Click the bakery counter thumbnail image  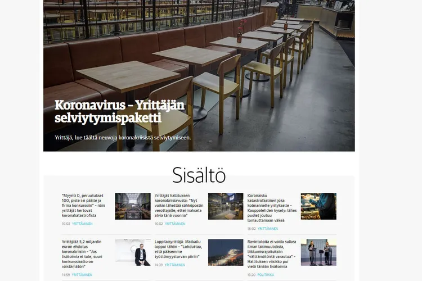tap(318, 206)
